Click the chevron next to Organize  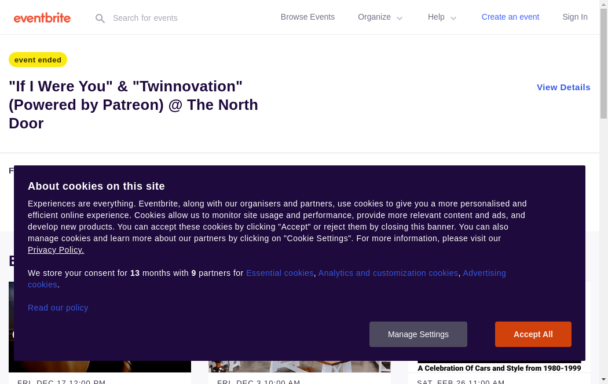(400, 18)
